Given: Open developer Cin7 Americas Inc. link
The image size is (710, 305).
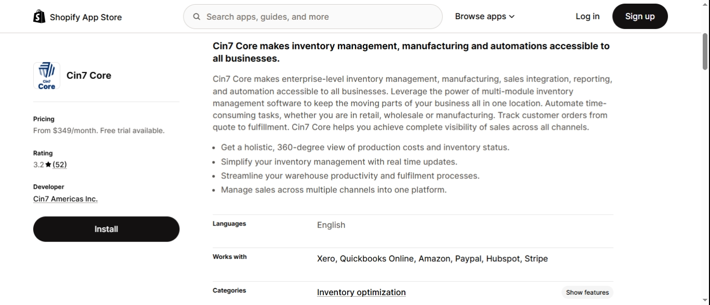Looking at the screenshot, I should click(65, 199).
